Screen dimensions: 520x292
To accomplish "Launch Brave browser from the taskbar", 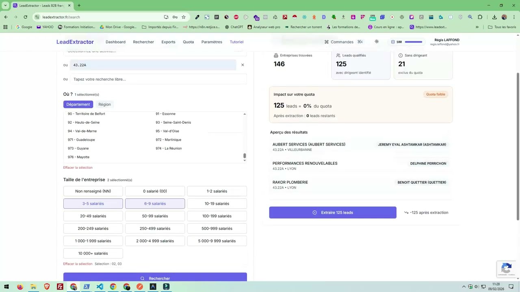I will tap(47, 287).
